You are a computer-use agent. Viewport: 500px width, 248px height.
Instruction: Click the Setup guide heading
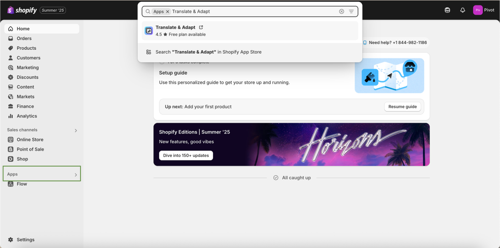tap(173, 73)
